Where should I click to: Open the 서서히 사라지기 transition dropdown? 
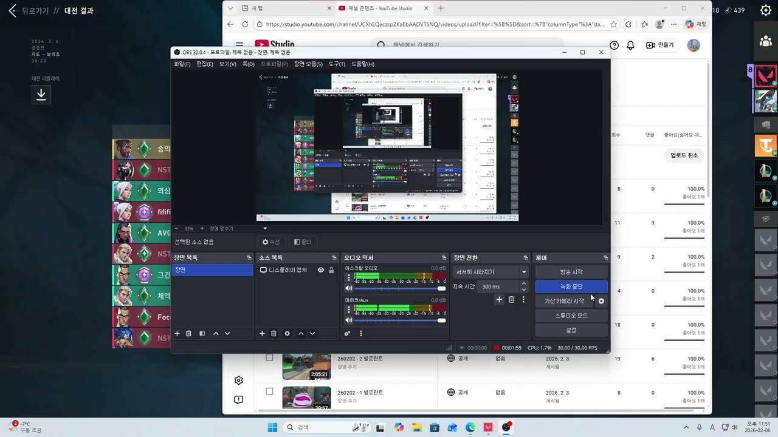point(490,272)
